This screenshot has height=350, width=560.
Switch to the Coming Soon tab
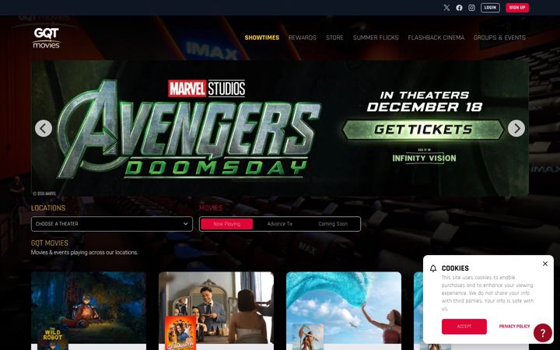[333, 224]
